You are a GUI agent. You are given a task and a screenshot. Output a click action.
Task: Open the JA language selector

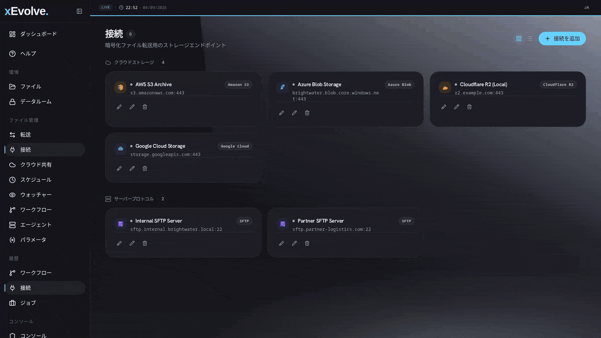[x=586, y=8]
